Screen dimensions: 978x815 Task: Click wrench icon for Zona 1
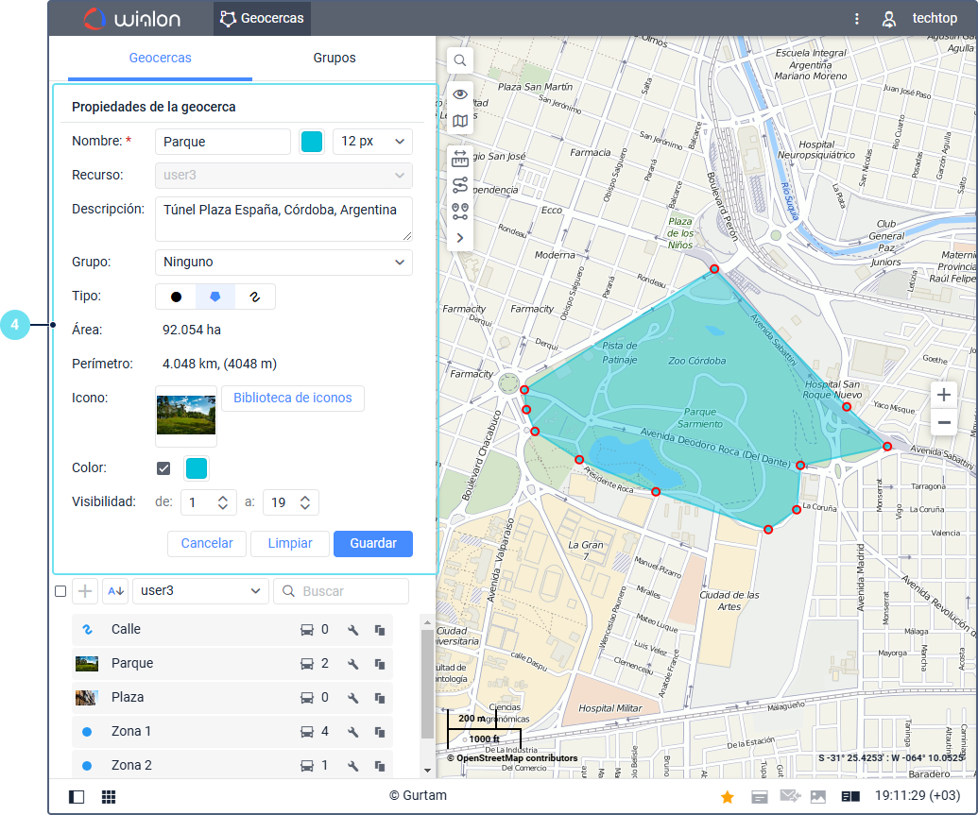[352, 732]
